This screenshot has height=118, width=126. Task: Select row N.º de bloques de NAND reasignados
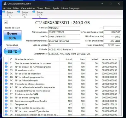[x=61, y=67]
